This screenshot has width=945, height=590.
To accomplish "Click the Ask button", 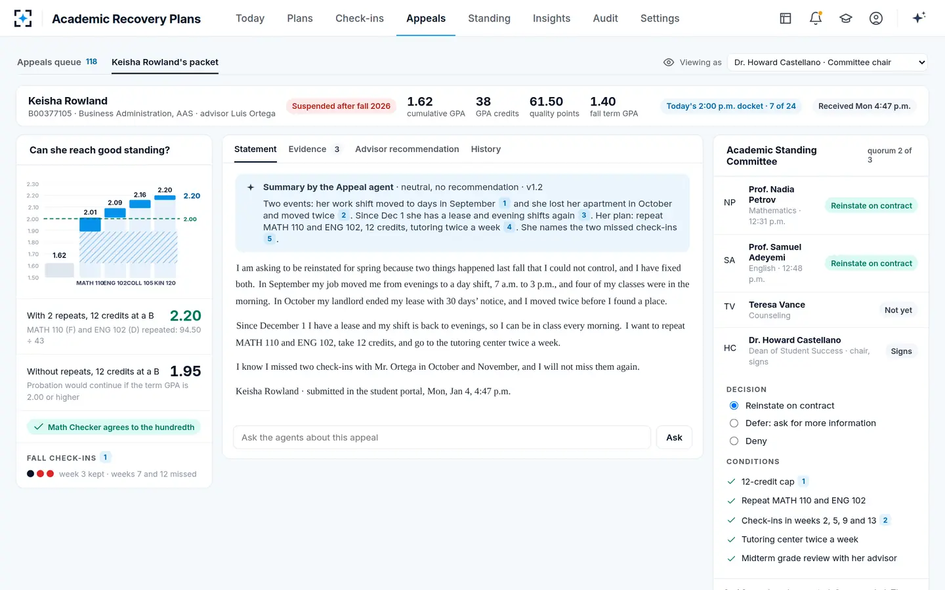I will point(674,437).
